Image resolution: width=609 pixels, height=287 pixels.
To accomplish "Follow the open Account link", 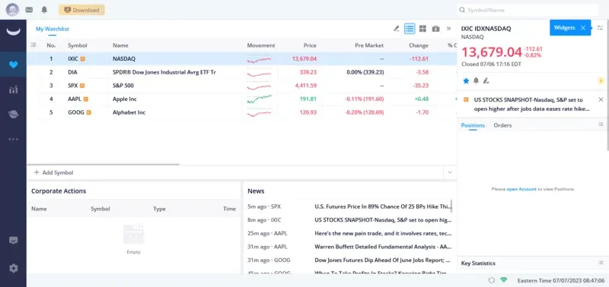I will [x=521, y=189].
